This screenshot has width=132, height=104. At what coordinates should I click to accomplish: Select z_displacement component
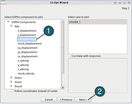tap(27, 39)
